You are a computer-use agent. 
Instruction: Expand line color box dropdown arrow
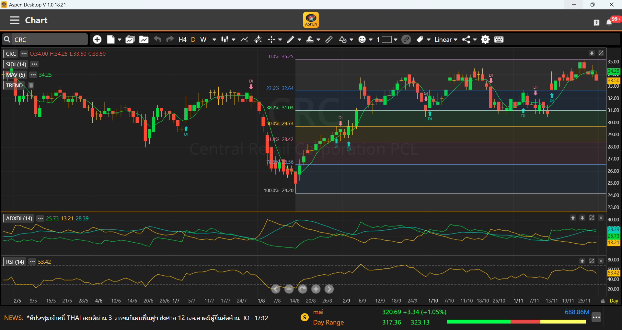tap(396, 39)
